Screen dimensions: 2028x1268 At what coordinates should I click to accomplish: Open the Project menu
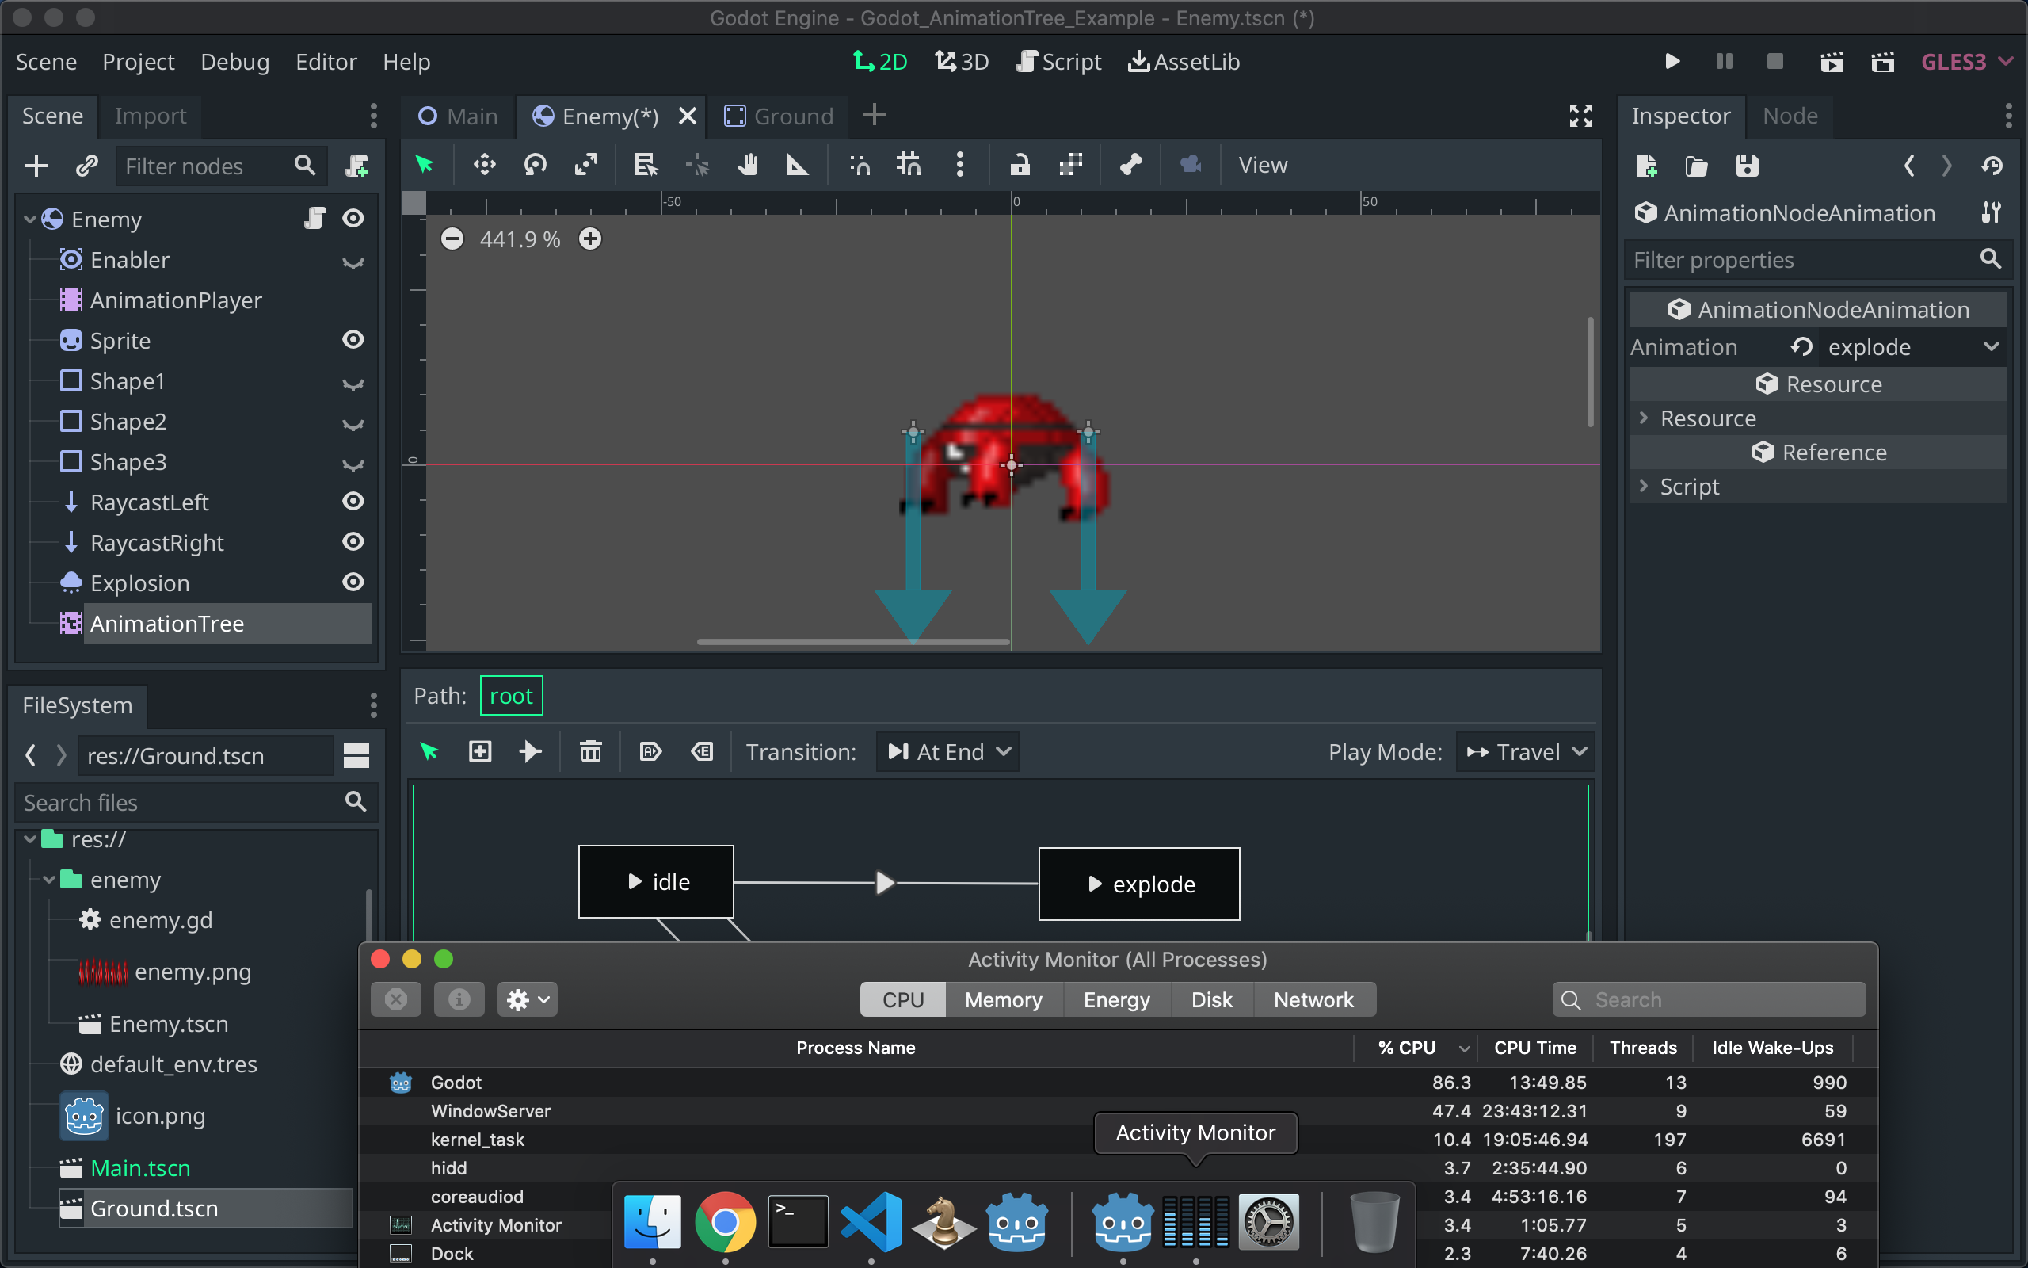tap(139, 61)
